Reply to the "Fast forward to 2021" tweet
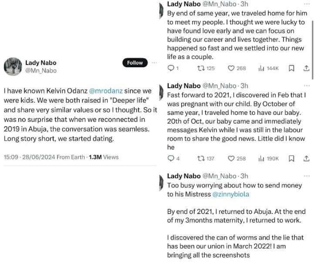314x262 pixels. tap(171, 159)
